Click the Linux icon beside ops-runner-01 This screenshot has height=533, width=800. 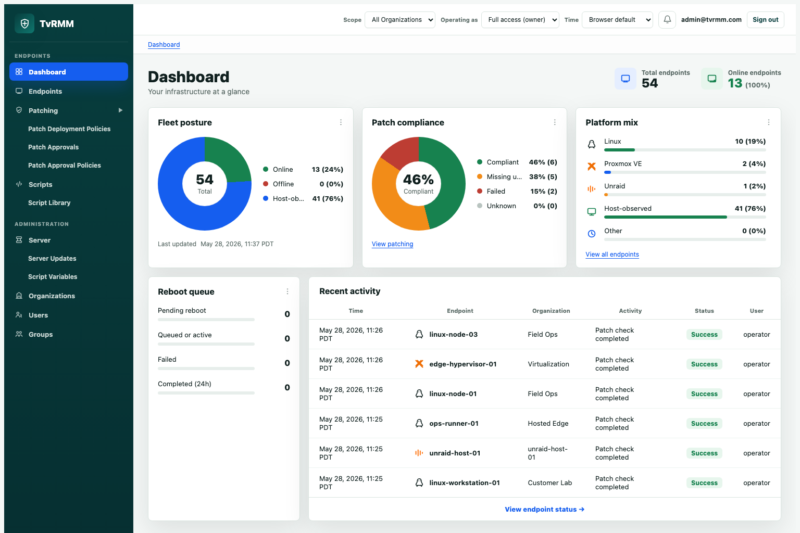coord(419,423)
